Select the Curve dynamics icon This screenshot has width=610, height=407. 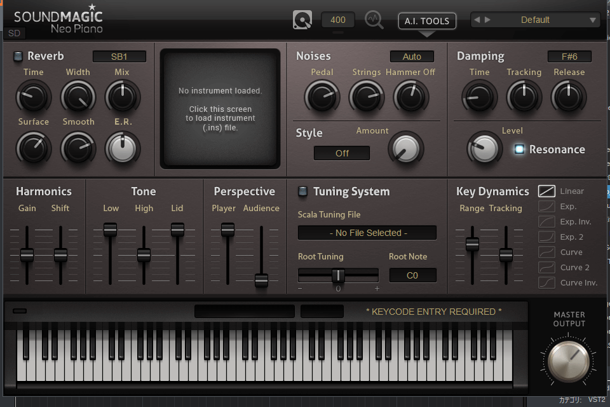point(546,252)
